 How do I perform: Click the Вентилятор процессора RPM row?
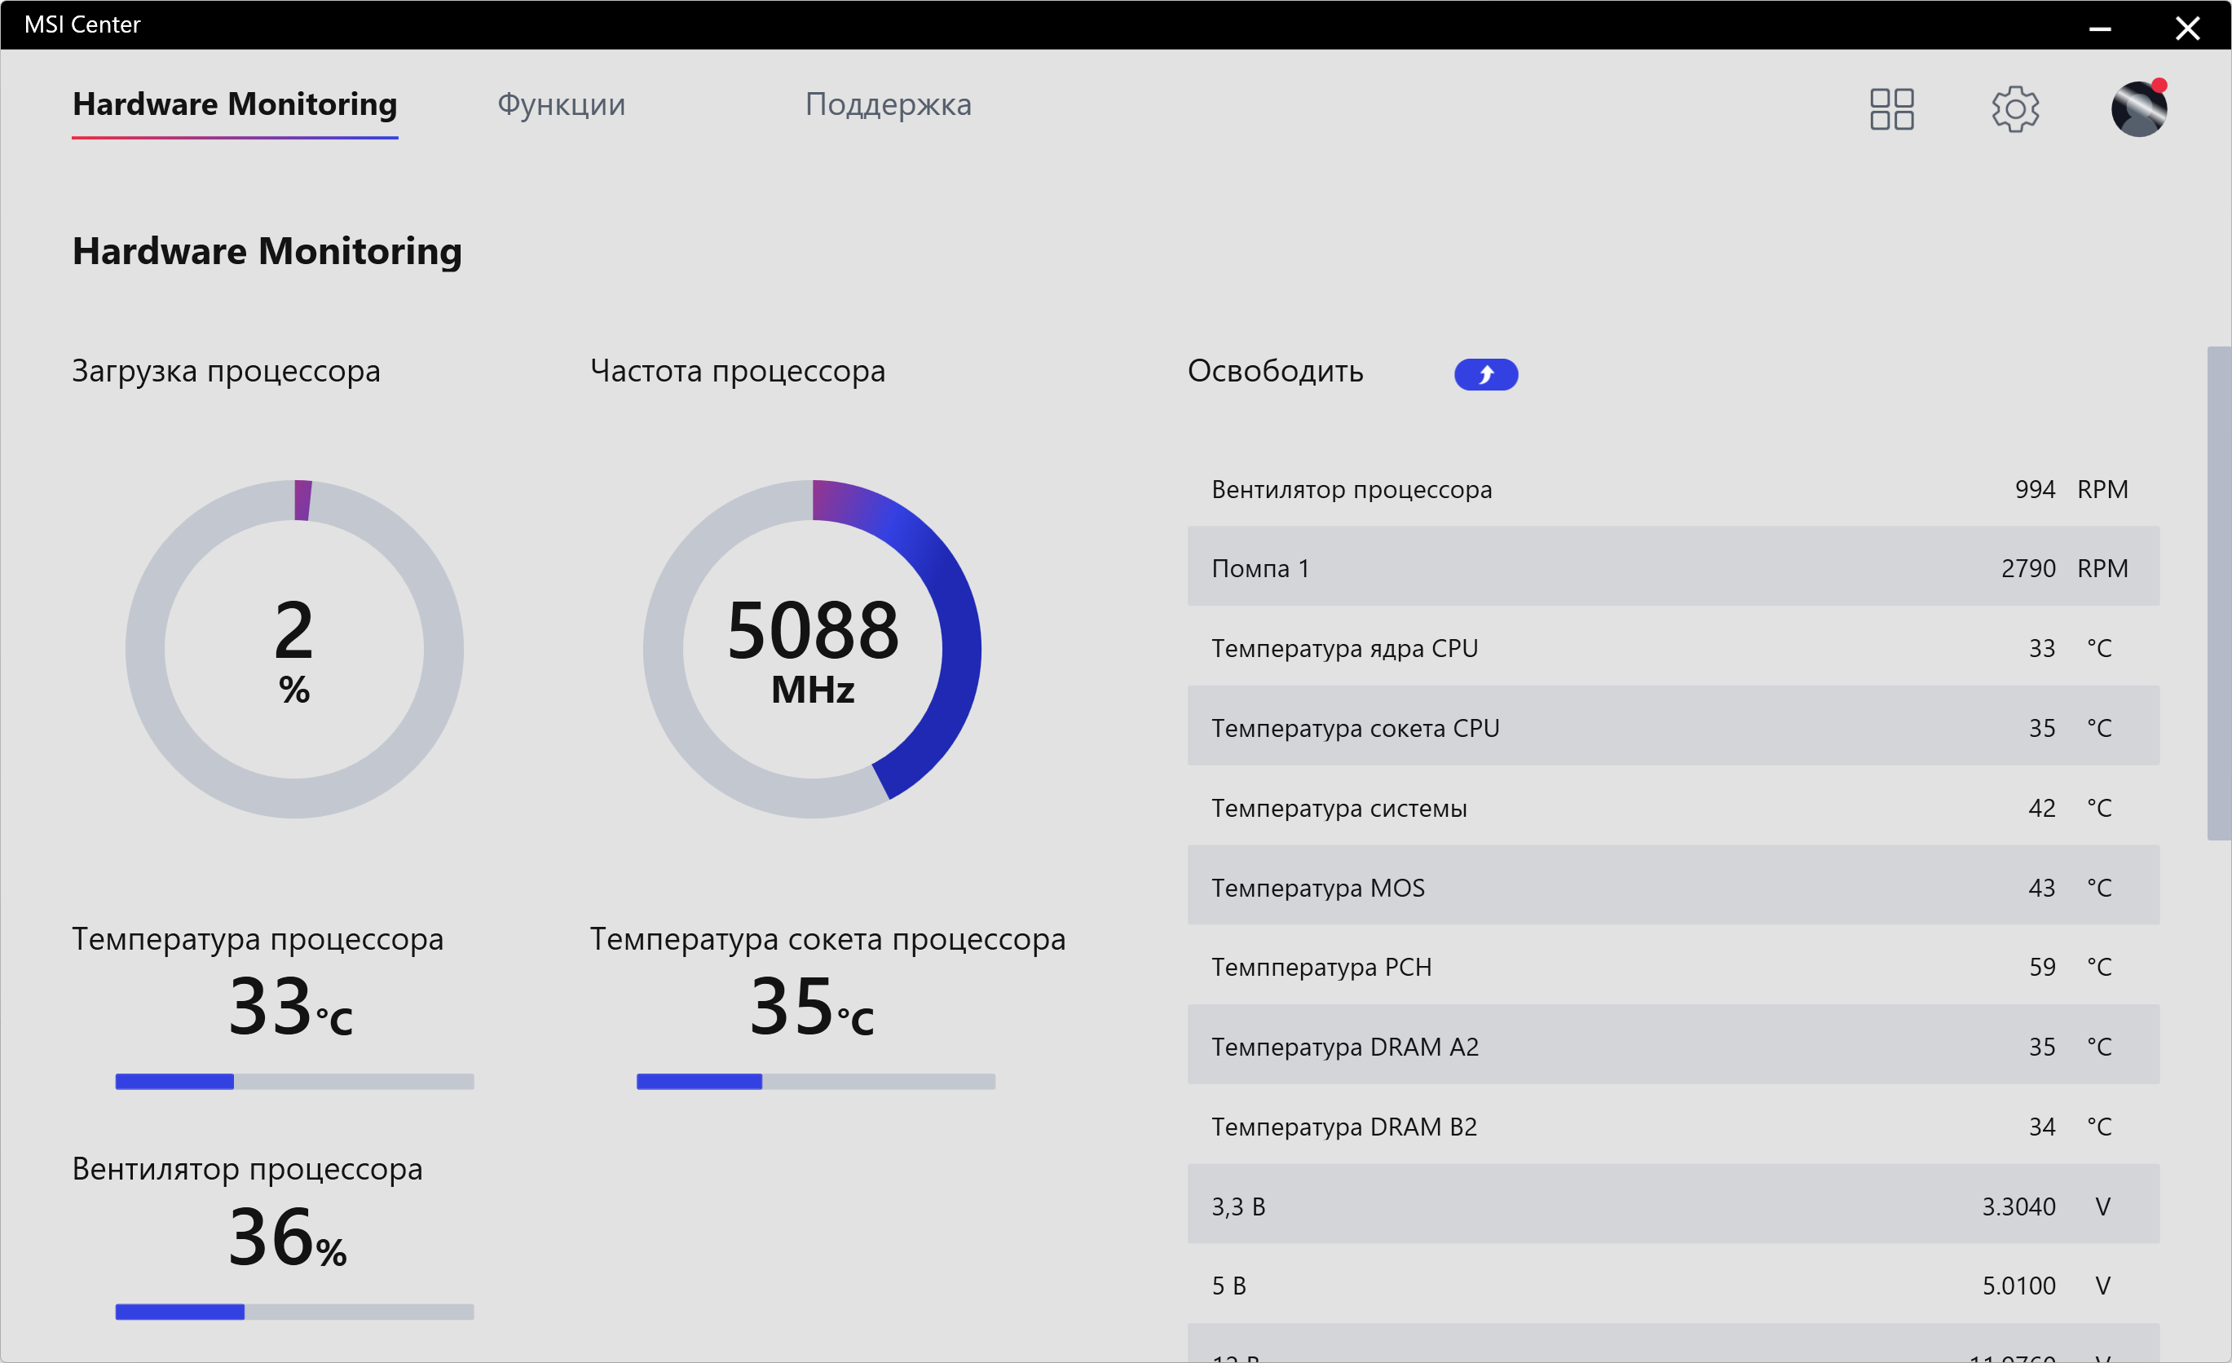(x=1672, y=489)
